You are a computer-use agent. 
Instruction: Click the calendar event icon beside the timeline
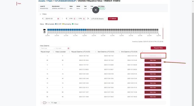tap(45, 32)
